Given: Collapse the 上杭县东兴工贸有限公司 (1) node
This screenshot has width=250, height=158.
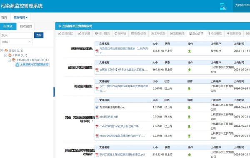Looking at the screenshot, I should point(9,60).
